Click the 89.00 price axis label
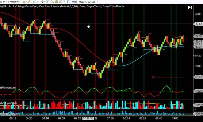203x122 pixels. (x=198, y=66)
